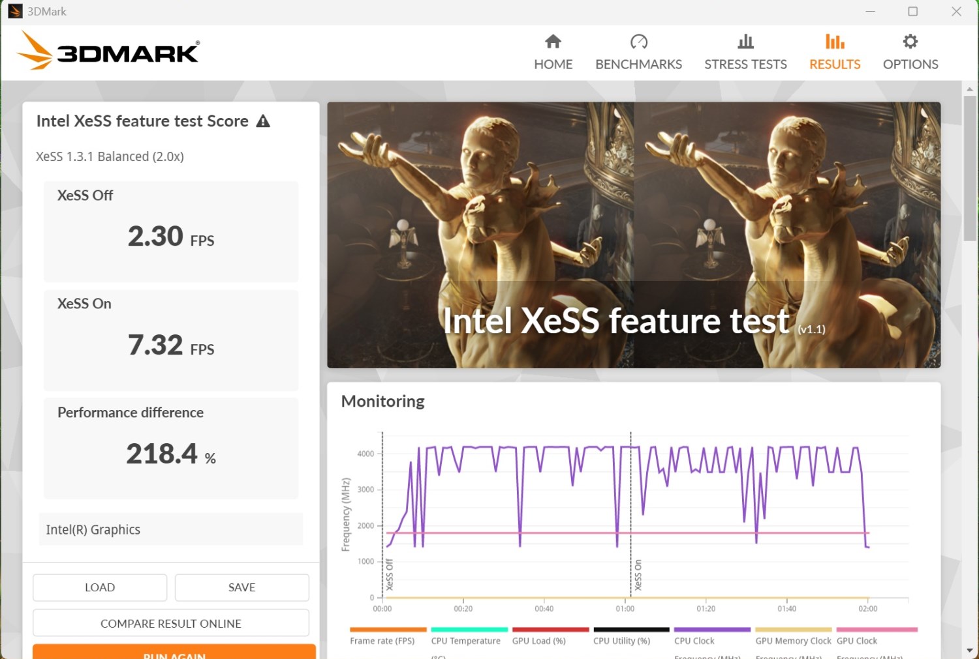The height and width of the screenshot is (659, 979).
Task: Click the Stress Tests bar chart icon
Action: pyautogui.click(x=745, y=42)
